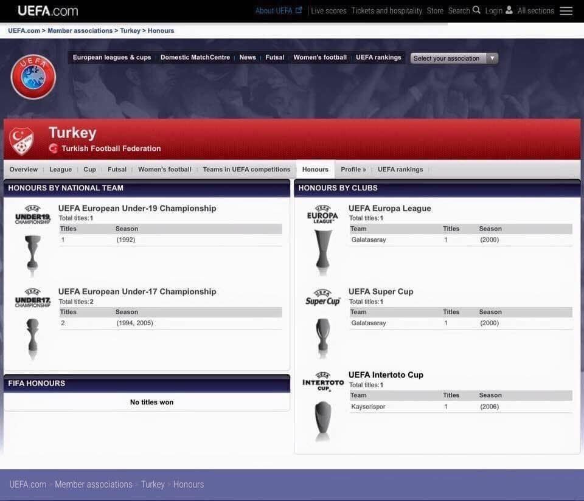This screenshot has width=584, height=501.
Task: Open the hamburger All sections menu icon
Action: point(566,11)
